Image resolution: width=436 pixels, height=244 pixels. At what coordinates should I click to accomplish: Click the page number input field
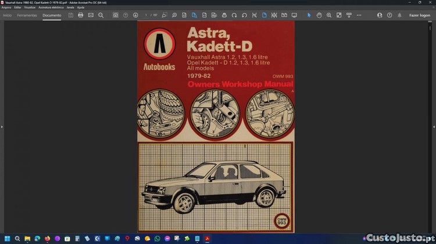[146, 15]
